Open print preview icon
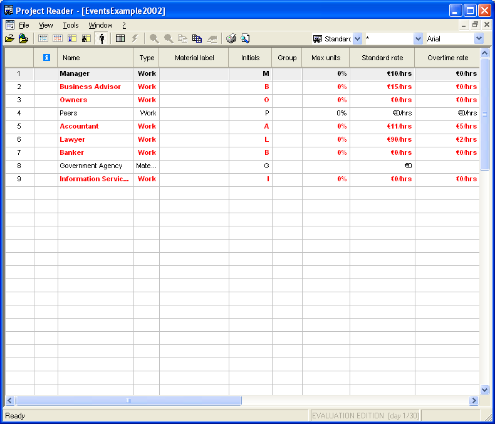 tap(245, 38)
